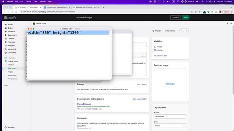The height and width of the screenshot is (131, 234).
Task: Click the browser address bar
Action: click(x=105, y=12)
